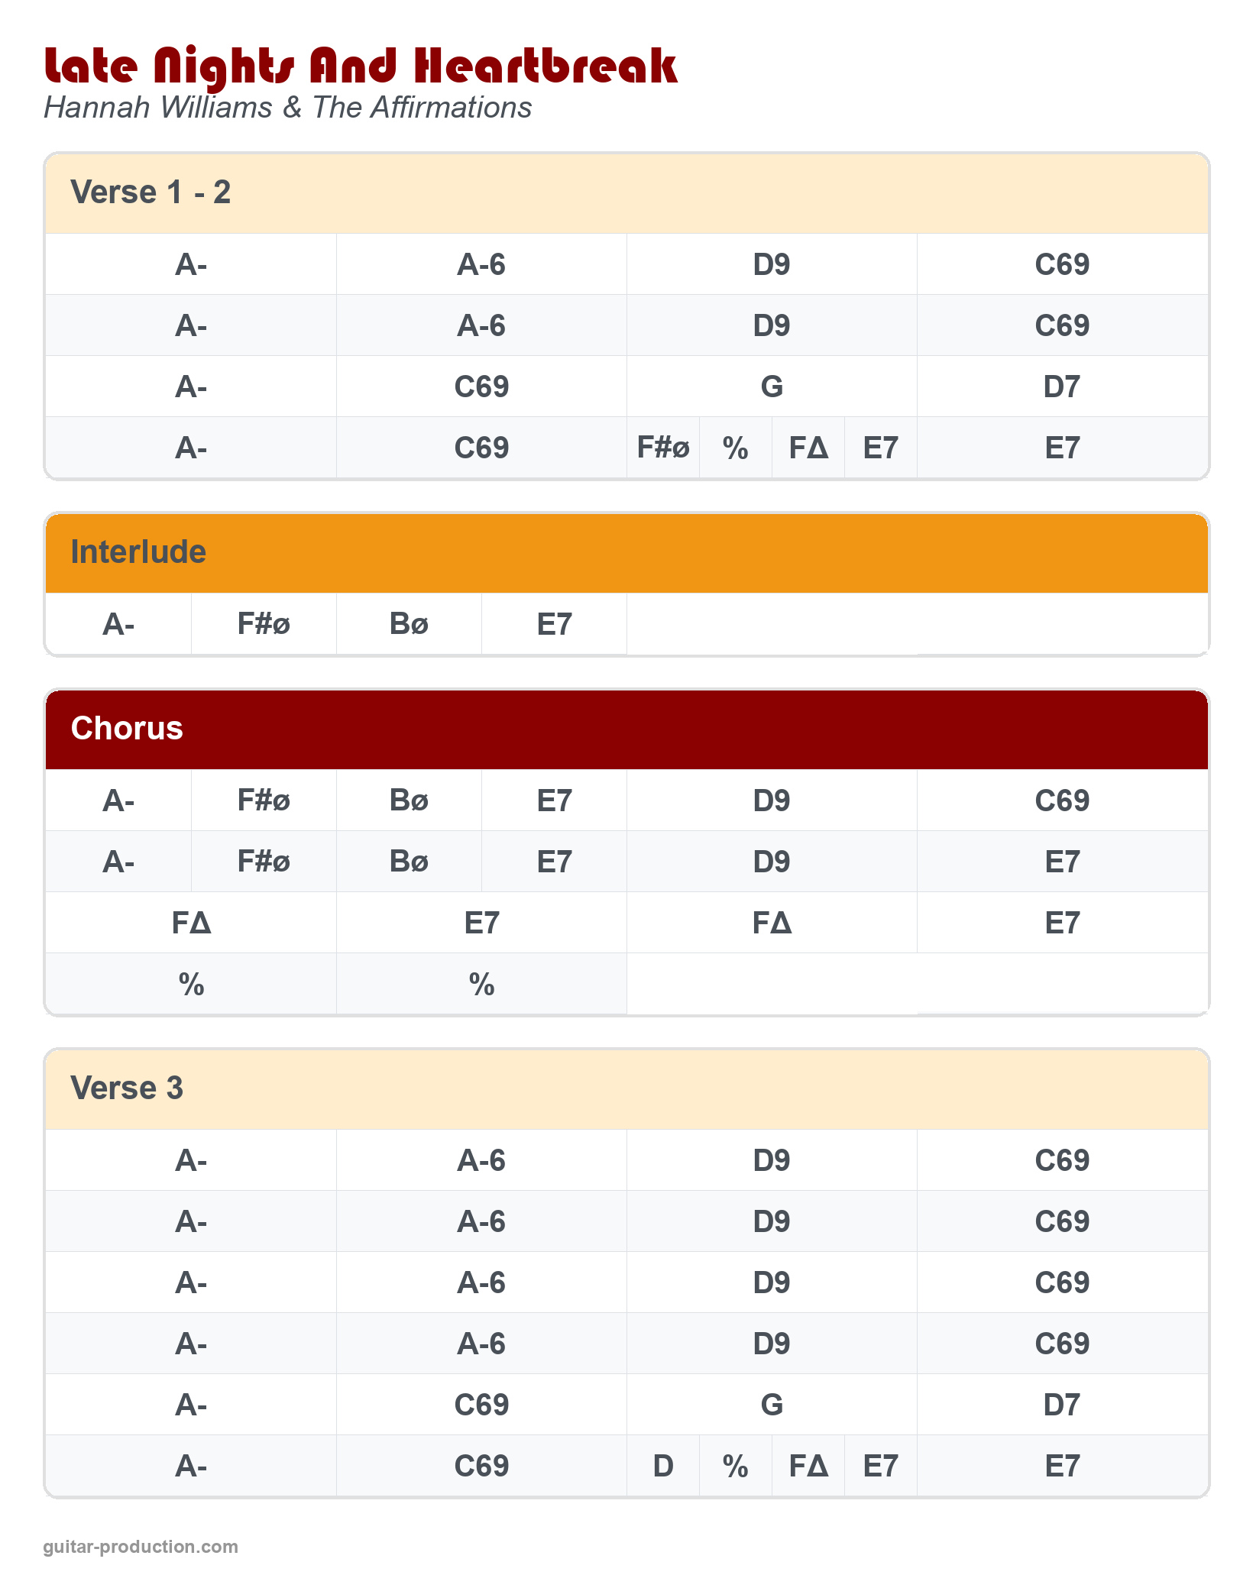
Task: Click the E7 chord in the Interlude
Action: point(554,624)
